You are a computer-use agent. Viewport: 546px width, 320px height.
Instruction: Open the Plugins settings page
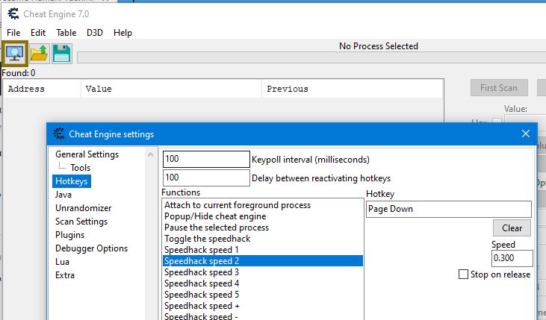point(69,235)
